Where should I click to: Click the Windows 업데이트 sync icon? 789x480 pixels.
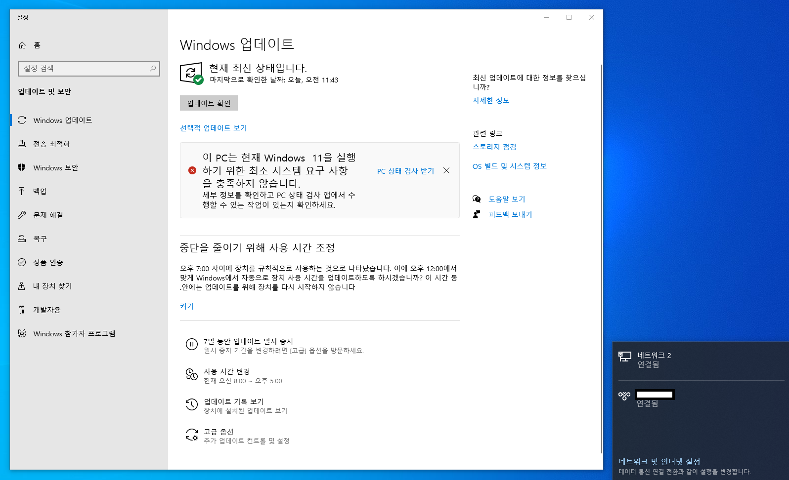[22, 120]
